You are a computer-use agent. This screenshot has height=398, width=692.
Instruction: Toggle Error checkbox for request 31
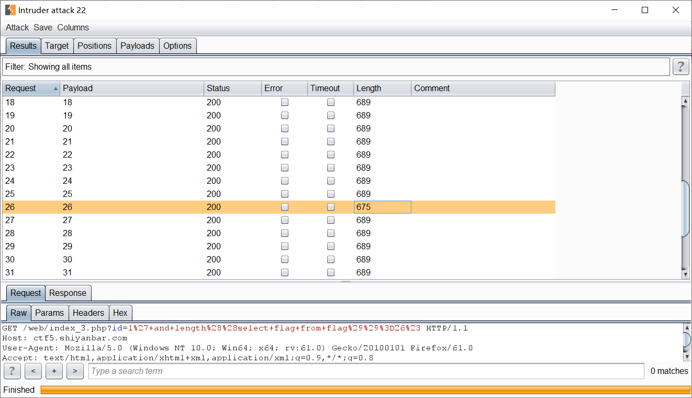click(285, 273)
